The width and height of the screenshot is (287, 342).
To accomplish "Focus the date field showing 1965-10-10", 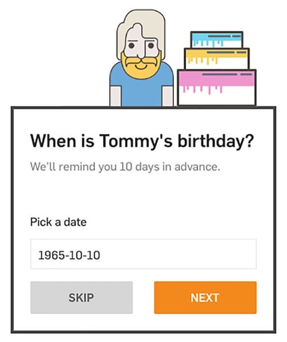I will coord(143,254).
